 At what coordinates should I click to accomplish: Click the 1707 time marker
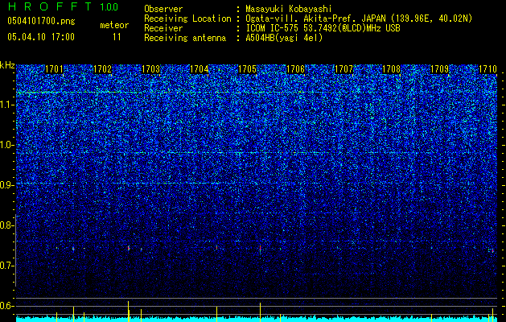click(344, 69)
